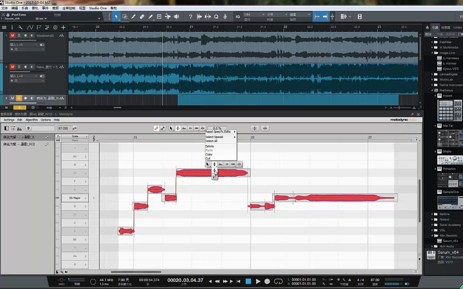The width and height of the screenshot is (463, 289).
Task: Open Reset Specific Edits submenu
Action: [x=221, y=132]
